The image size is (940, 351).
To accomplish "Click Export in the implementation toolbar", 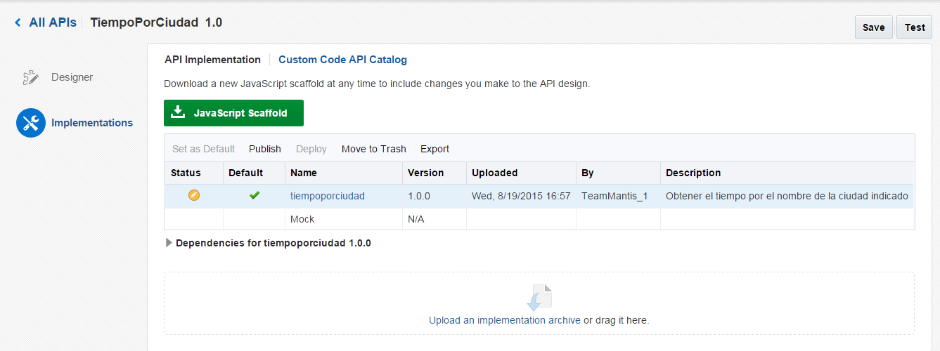I will [434, 149].
